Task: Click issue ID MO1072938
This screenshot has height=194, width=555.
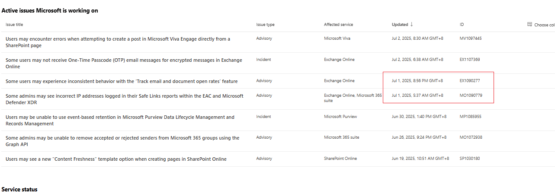Action: pos(471,137)
